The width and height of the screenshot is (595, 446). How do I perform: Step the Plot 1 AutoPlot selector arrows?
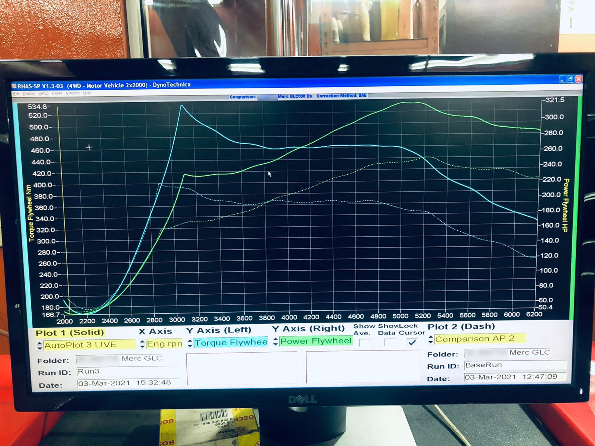tap(40, 346)
